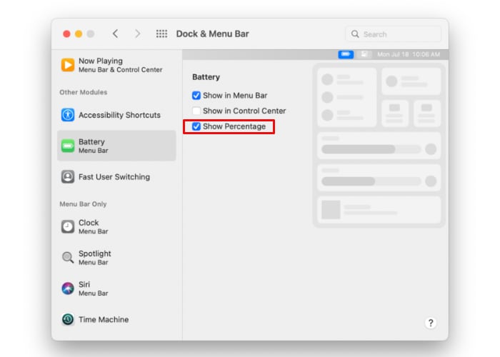Click the upper slider in Control Center preview

(371, 149)
